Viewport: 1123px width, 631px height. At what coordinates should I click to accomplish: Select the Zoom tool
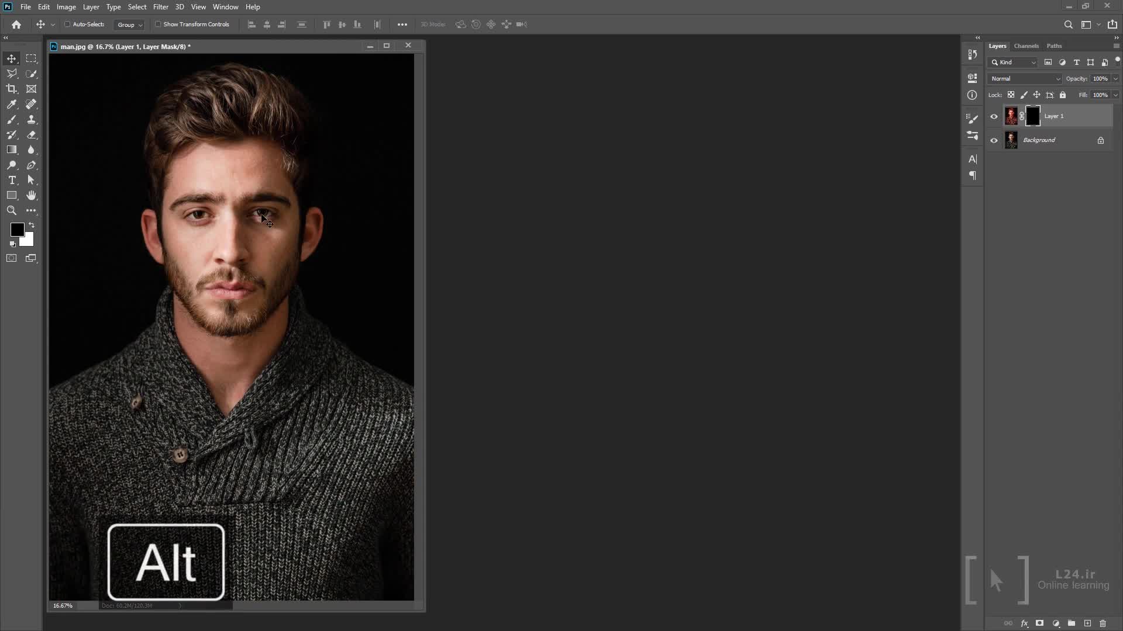click(12, 210)
